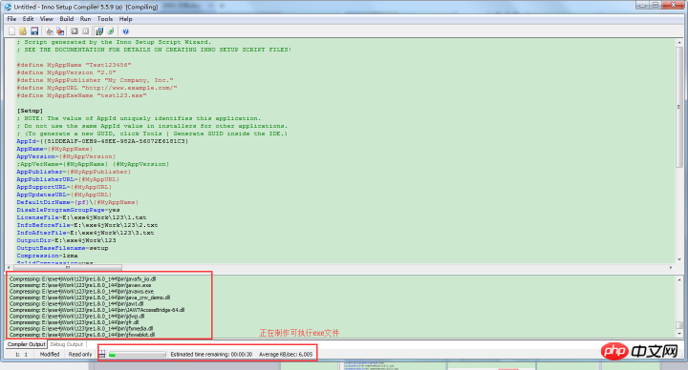Viewport: 688px width, 370px height.
Task: Stop the compile with the red-X icon
Action: pyautogui.click(x=60, y=31)
